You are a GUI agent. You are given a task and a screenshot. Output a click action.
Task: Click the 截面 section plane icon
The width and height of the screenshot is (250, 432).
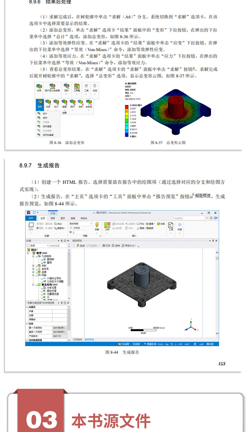pyautogui.click(x=149, y=228)
